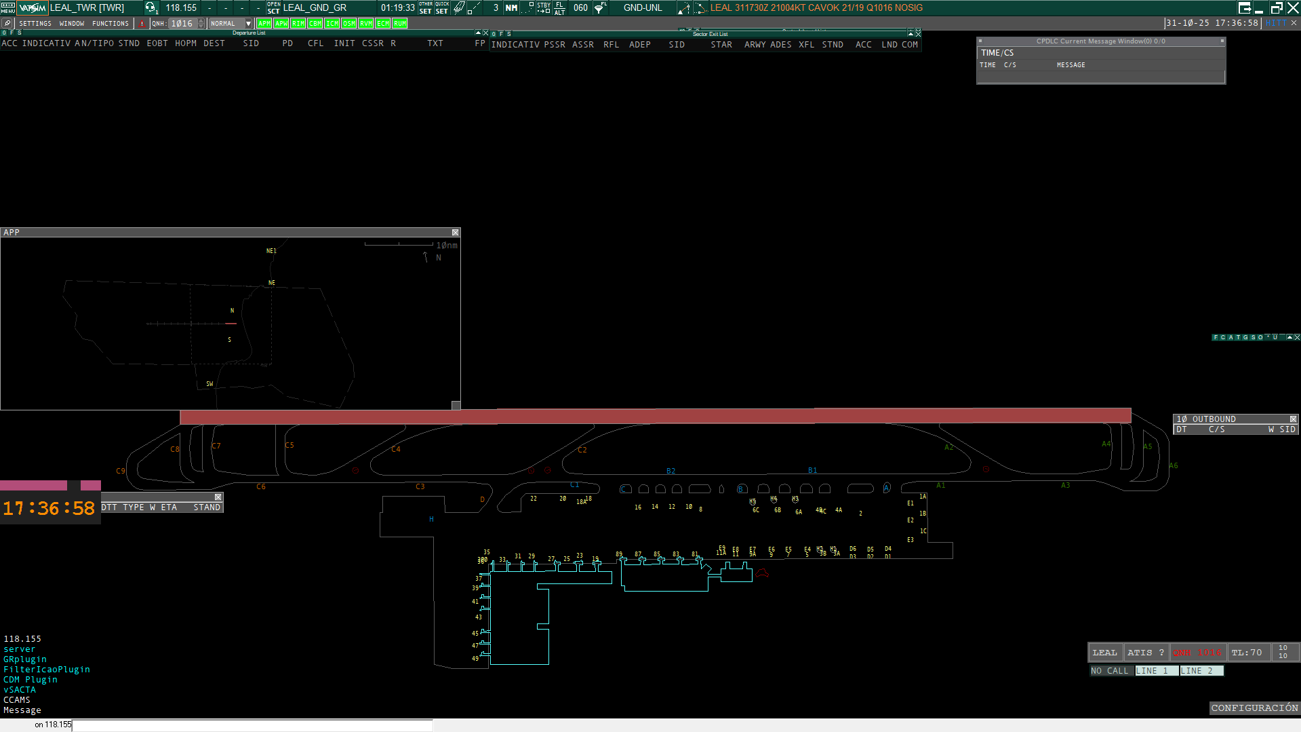Select the FL altitude filter funnel icon
The height and width of the screenshot is (732, 1301).
[600, 7]
